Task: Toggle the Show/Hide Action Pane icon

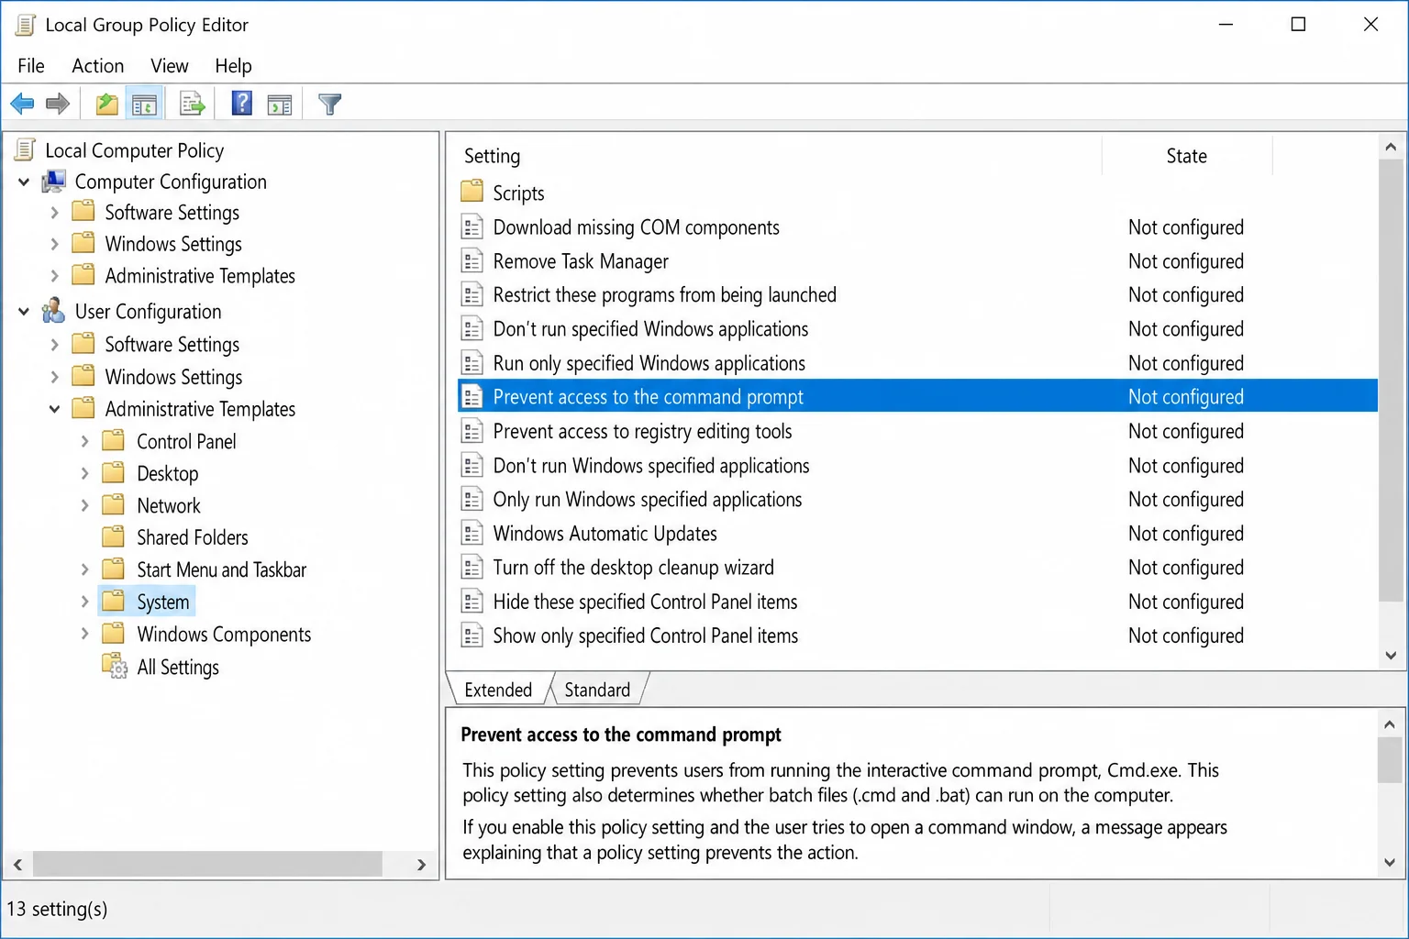Action: point(280,105)
